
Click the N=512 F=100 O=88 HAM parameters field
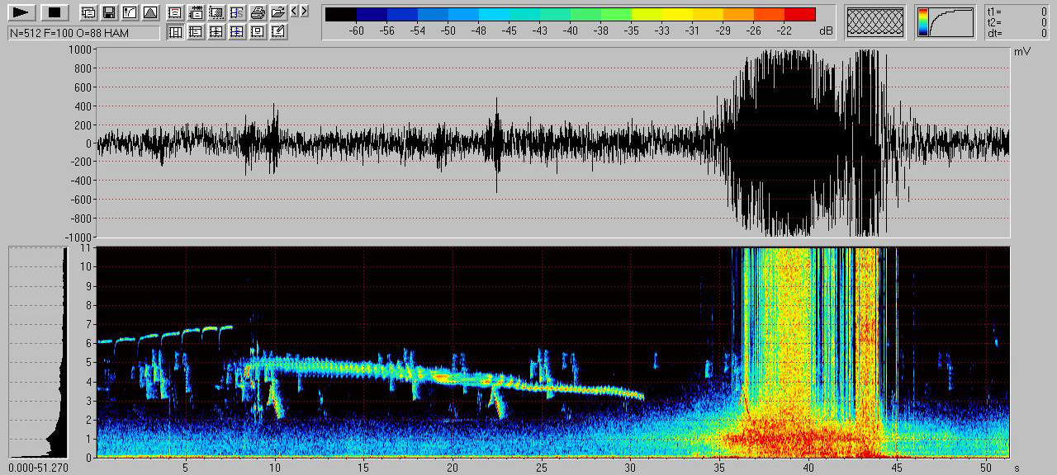pyautogui.click(x=83, y=32)
